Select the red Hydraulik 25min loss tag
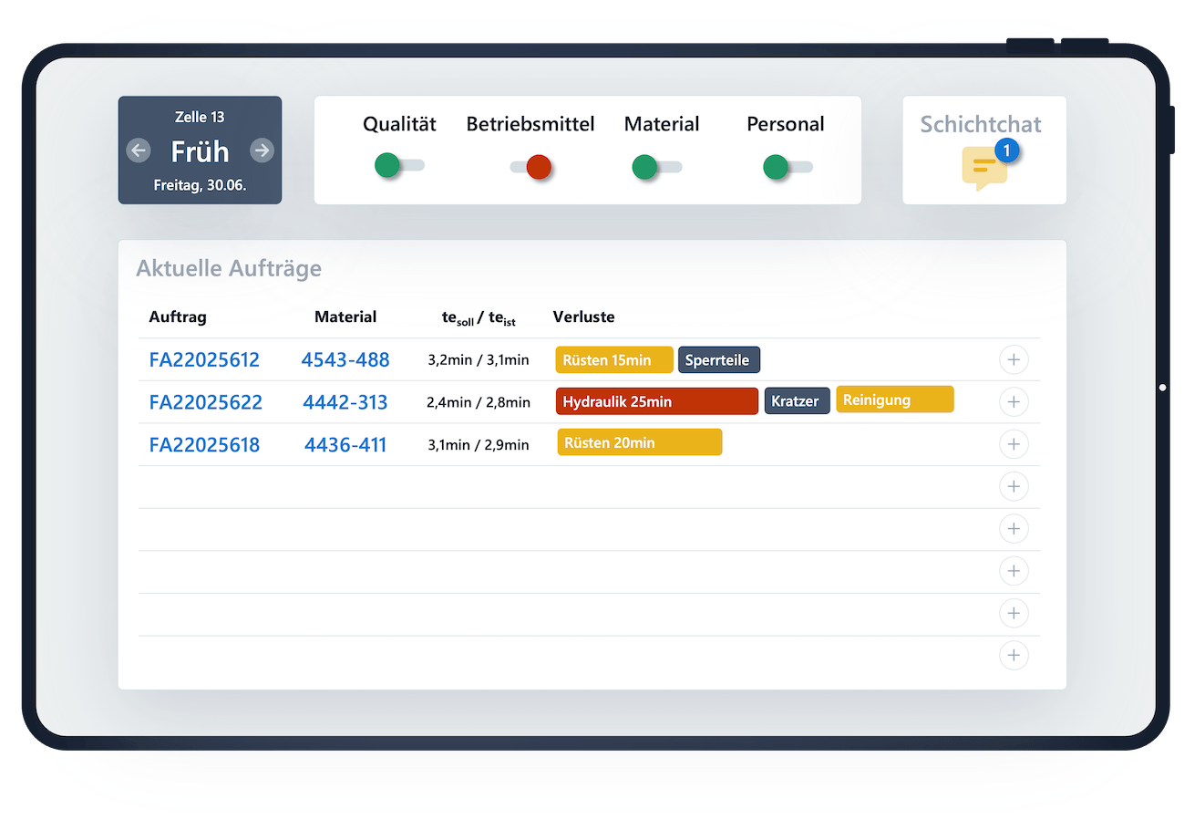 [x=656, y=401]
